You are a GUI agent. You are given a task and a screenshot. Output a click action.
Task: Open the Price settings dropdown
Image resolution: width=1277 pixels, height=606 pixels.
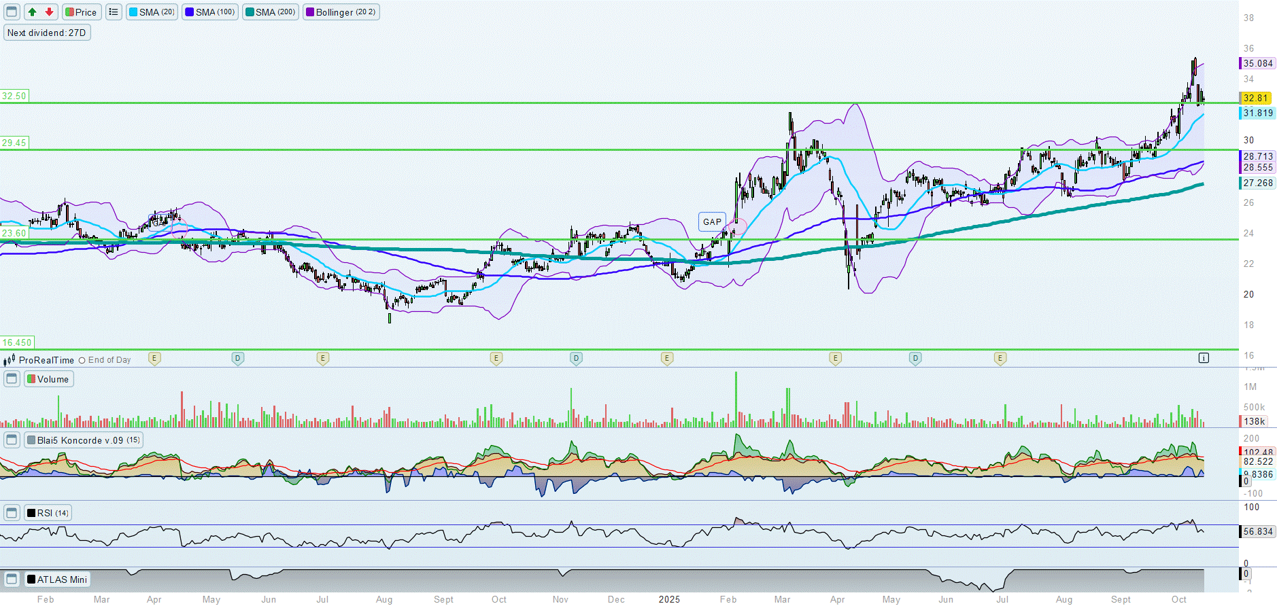tap(81, 12)
